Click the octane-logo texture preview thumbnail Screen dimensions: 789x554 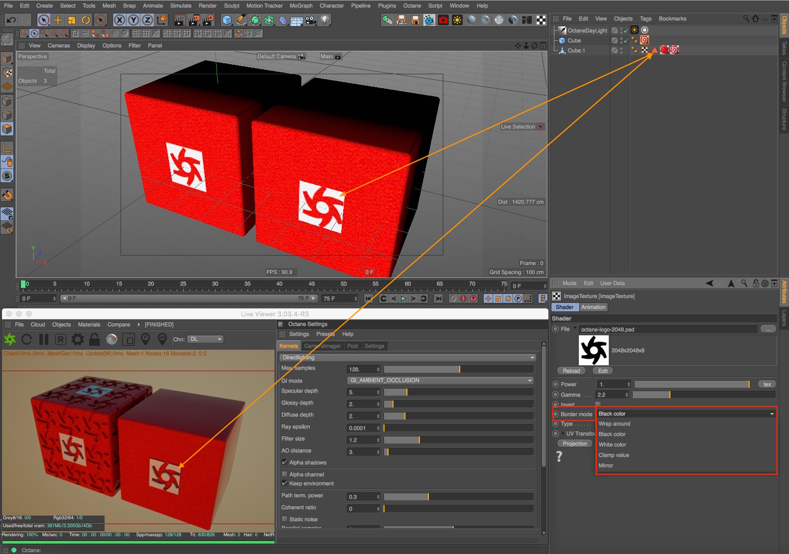click(x=594, y=350)
